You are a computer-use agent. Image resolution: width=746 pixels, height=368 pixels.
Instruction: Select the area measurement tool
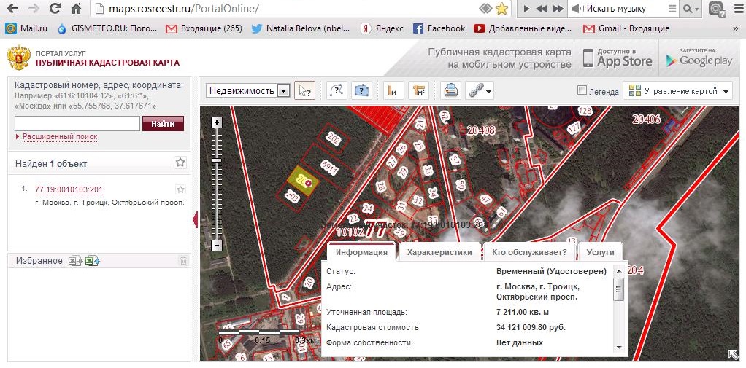click(419, 90)
